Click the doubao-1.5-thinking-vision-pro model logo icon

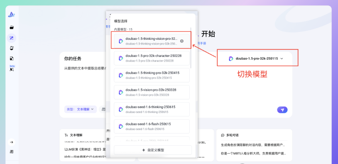pos(121,41)
